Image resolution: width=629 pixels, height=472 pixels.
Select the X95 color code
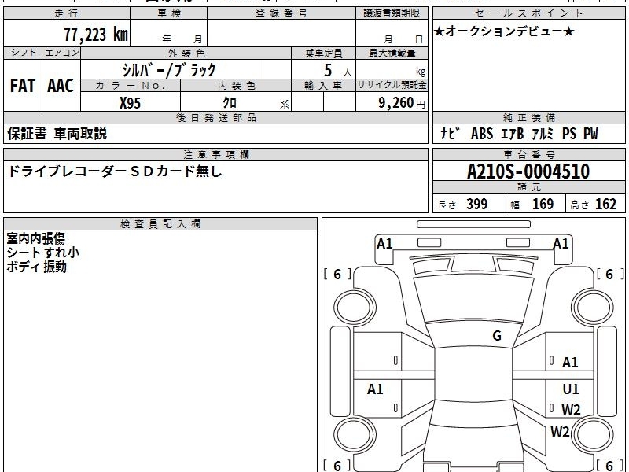pyautogui.click(x=130, y=103)
